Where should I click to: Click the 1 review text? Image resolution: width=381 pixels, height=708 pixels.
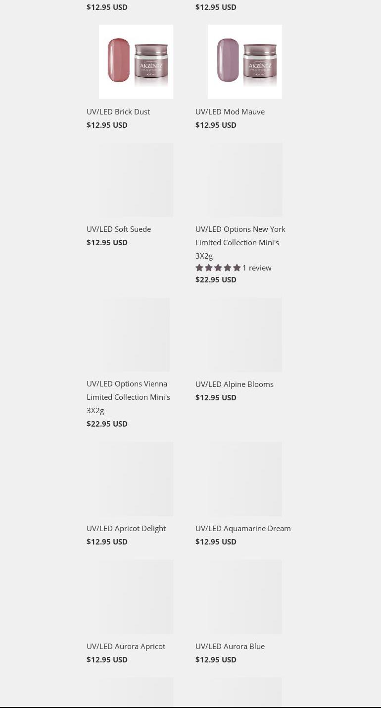[x=257, y=268]
